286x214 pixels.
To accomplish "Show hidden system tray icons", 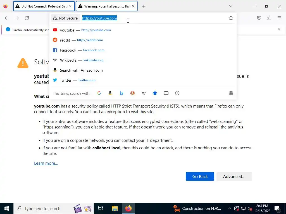I will pos(230,208).
